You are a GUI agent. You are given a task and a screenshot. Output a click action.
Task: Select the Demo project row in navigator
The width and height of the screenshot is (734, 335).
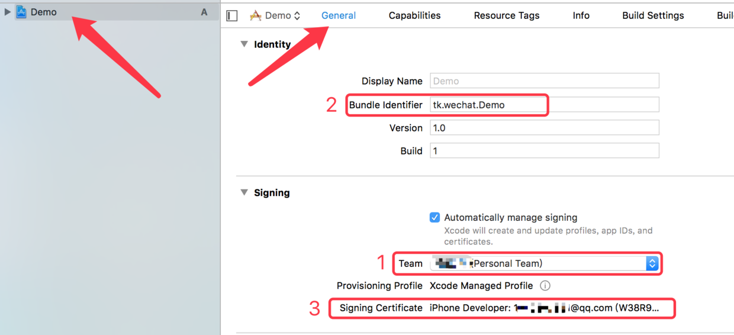tap(110, 12)
